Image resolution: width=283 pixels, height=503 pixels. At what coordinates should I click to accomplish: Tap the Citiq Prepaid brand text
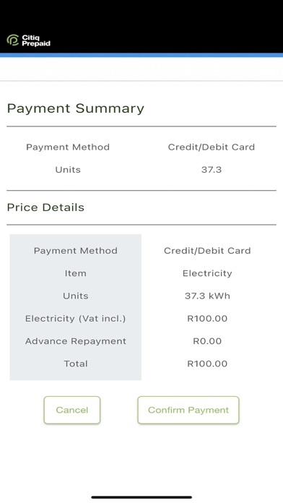click(36, 40)
